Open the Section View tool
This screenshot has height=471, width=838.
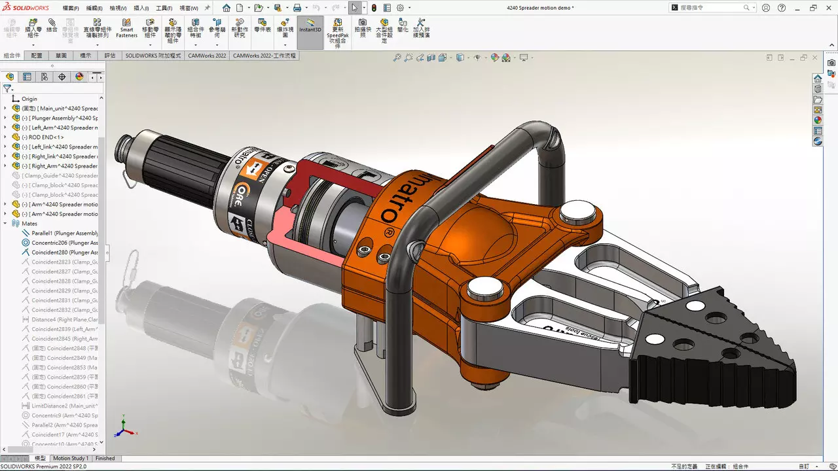pyautogui.click(x=432, y=58)
